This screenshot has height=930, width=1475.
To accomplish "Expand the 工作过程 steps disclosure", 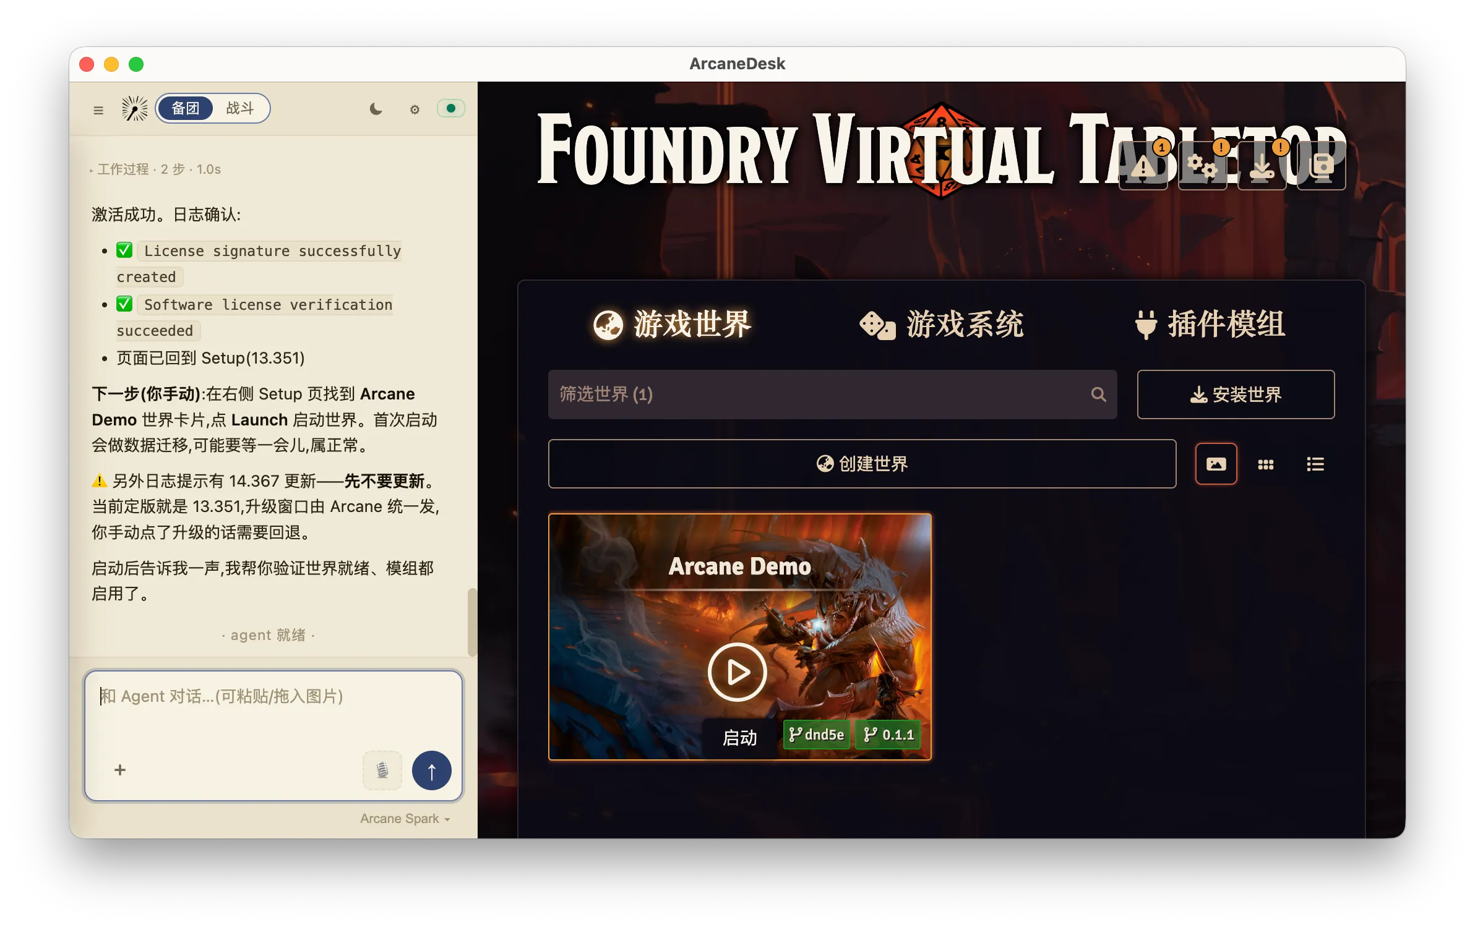I will 156,169.
